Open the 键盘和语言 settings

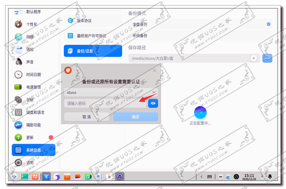pos(33,112)
